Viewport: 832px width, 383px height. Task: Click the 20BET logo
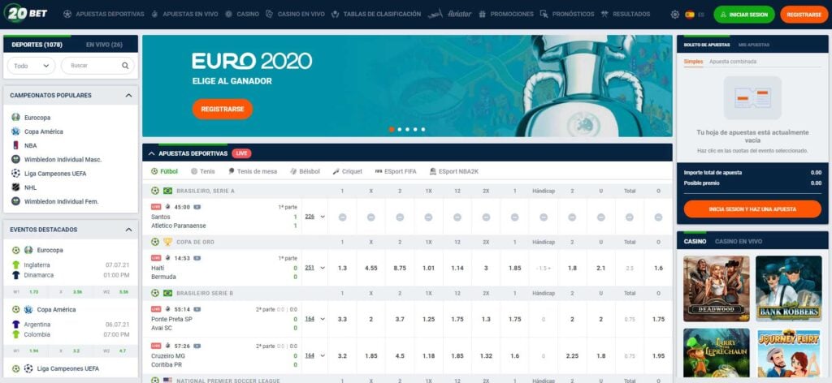point(25,13)
